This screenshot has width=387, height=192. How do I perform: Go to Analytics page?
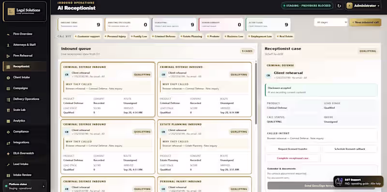click(25, 121)
